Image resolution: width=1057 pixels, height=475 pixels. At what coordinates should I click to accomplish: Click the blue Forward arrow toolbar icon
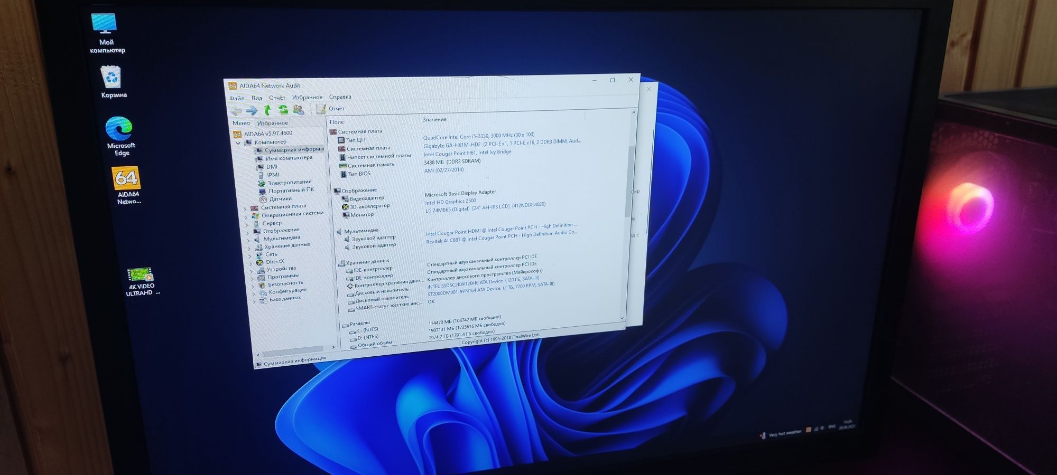tap(252, 110)
